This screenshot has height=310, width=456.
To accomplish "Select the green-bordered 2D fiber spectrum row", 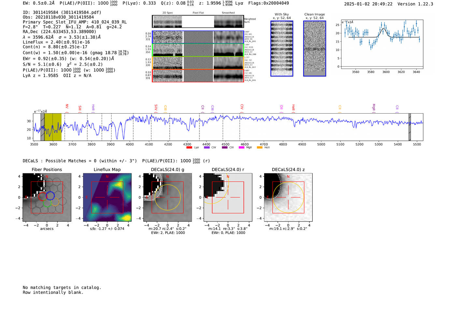I will coord(198,50).
